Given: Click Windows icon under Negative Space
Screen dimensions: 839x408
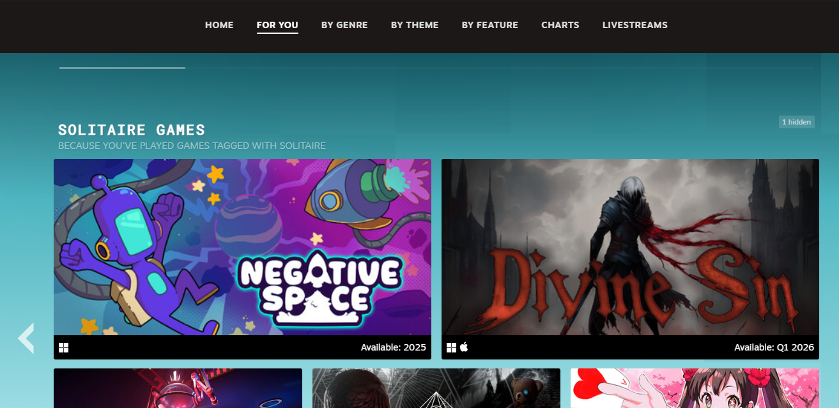Looking at the screenshot, I should pyautogui.click(x=63, y=348).
